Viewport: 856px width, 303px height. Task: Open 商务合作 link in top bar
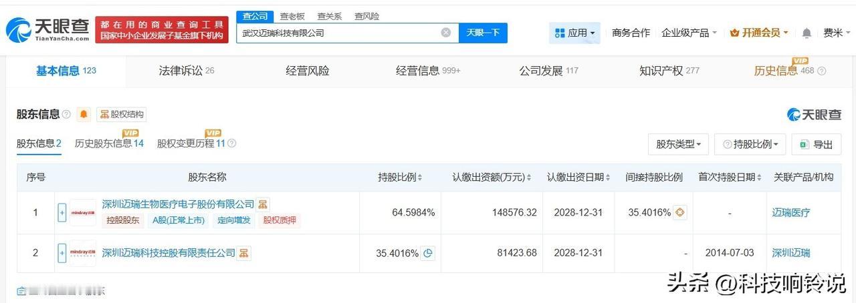pyautogui.click(x=631, y=33)
